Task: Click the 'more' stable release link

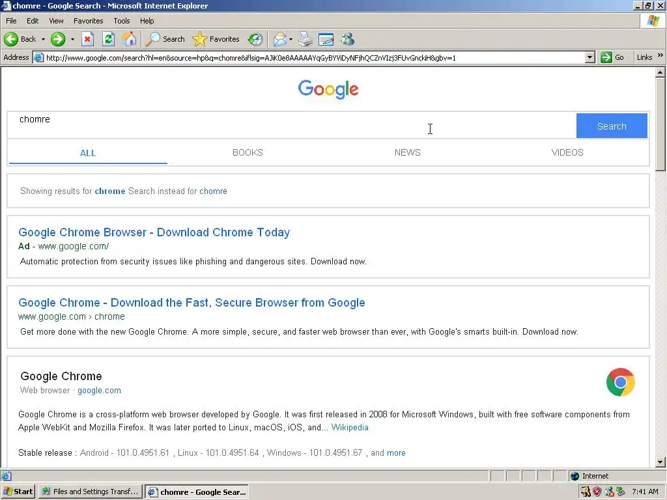Action: point(396,453)
